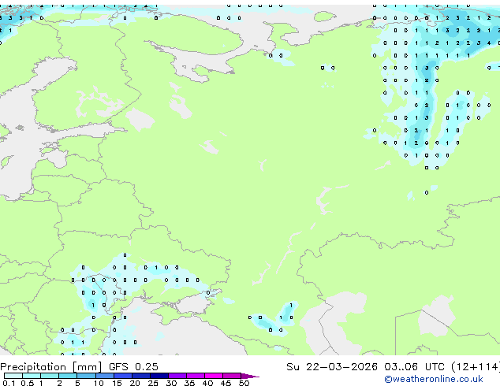This screenshot has height=386, width=500.
Task: Select the 45–50 mm legend swatch
Action: coord(232,376)
